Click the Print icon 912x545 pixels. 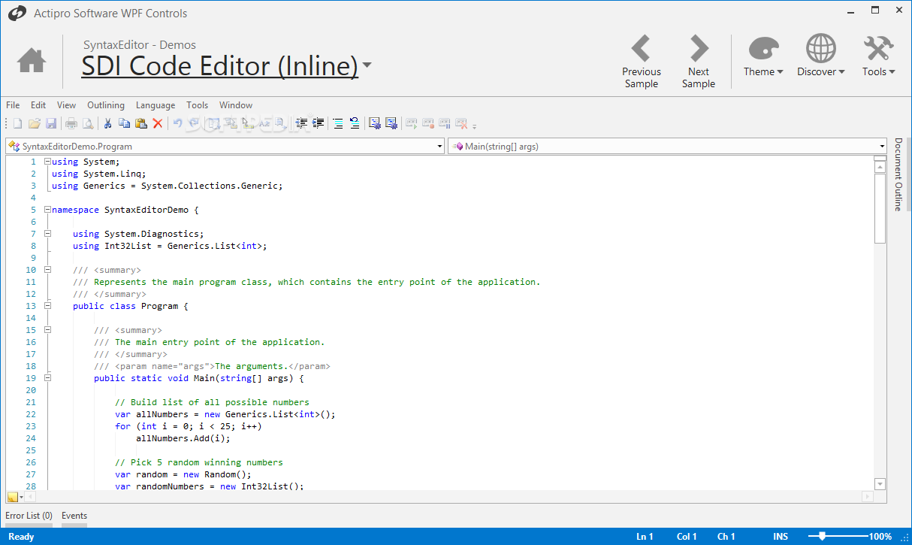(x=71, y=123)
